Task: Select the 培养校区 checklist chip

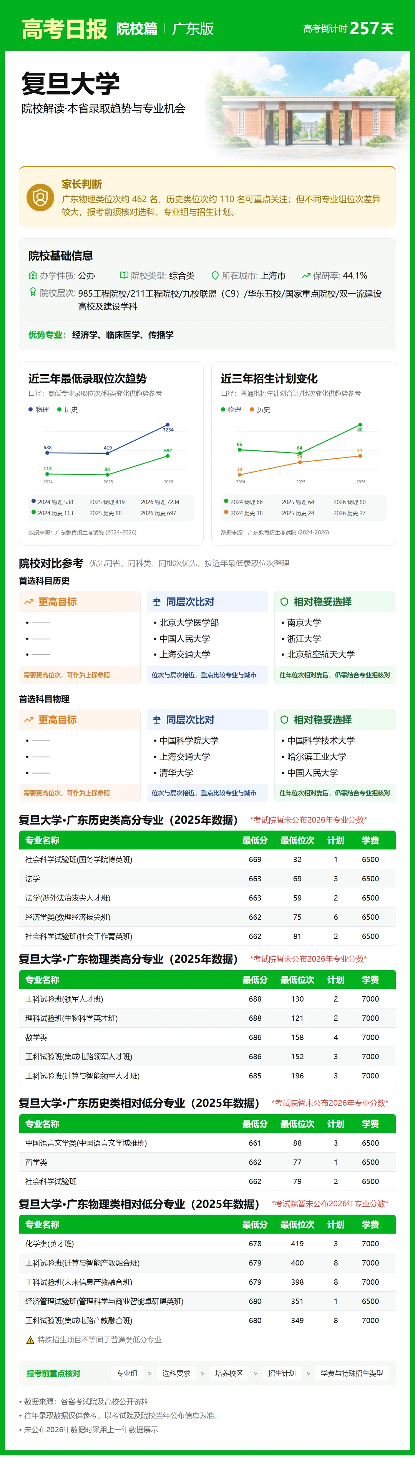Action: tap(229, 1373)
